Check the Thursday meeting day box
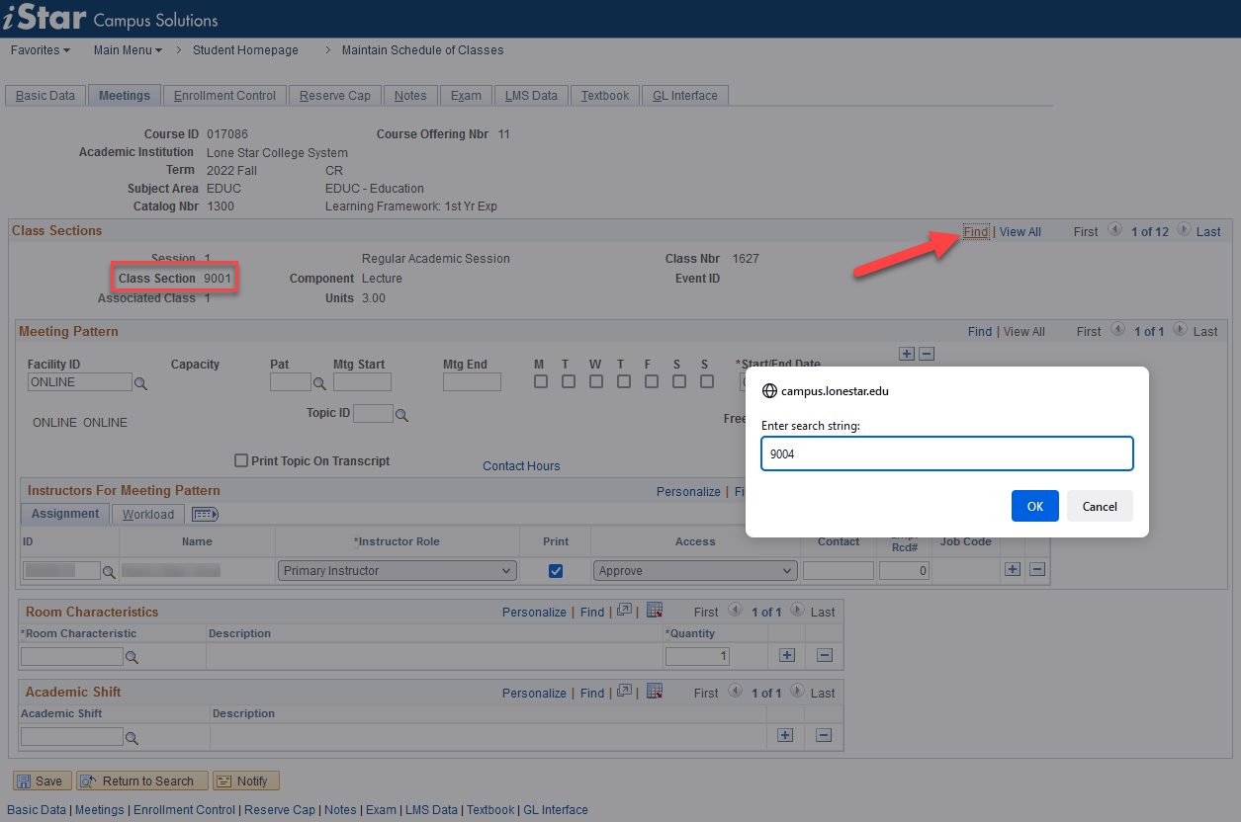The width and height of the screenshot is (1241, 822). tap(624, 381)
